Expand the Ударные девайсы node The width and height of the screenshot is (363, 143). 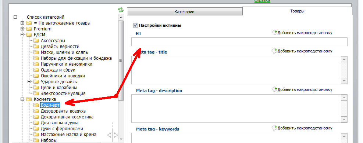click(29, 82)
